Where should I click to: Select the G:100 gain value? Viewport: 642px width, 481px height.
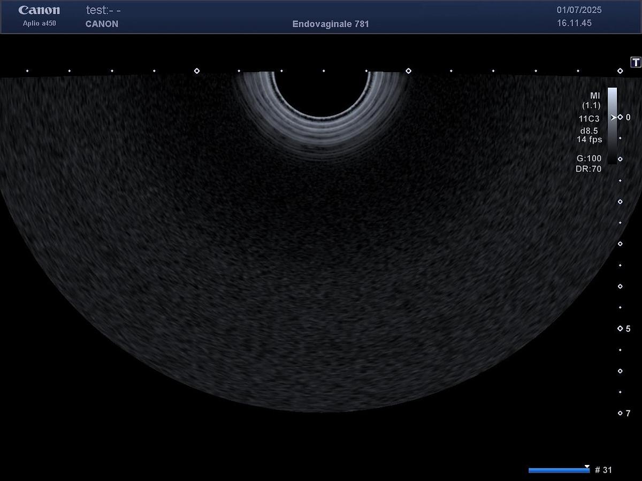tap(588, 158)
